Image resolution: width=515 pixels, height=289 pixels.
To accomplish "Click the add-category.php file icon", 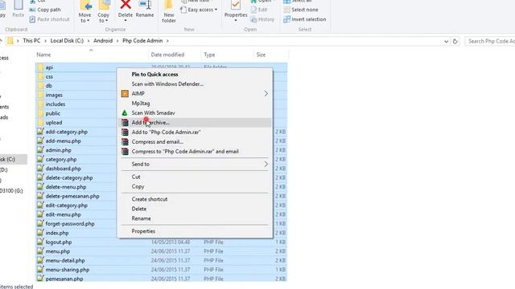I will [x=40, y=132].
